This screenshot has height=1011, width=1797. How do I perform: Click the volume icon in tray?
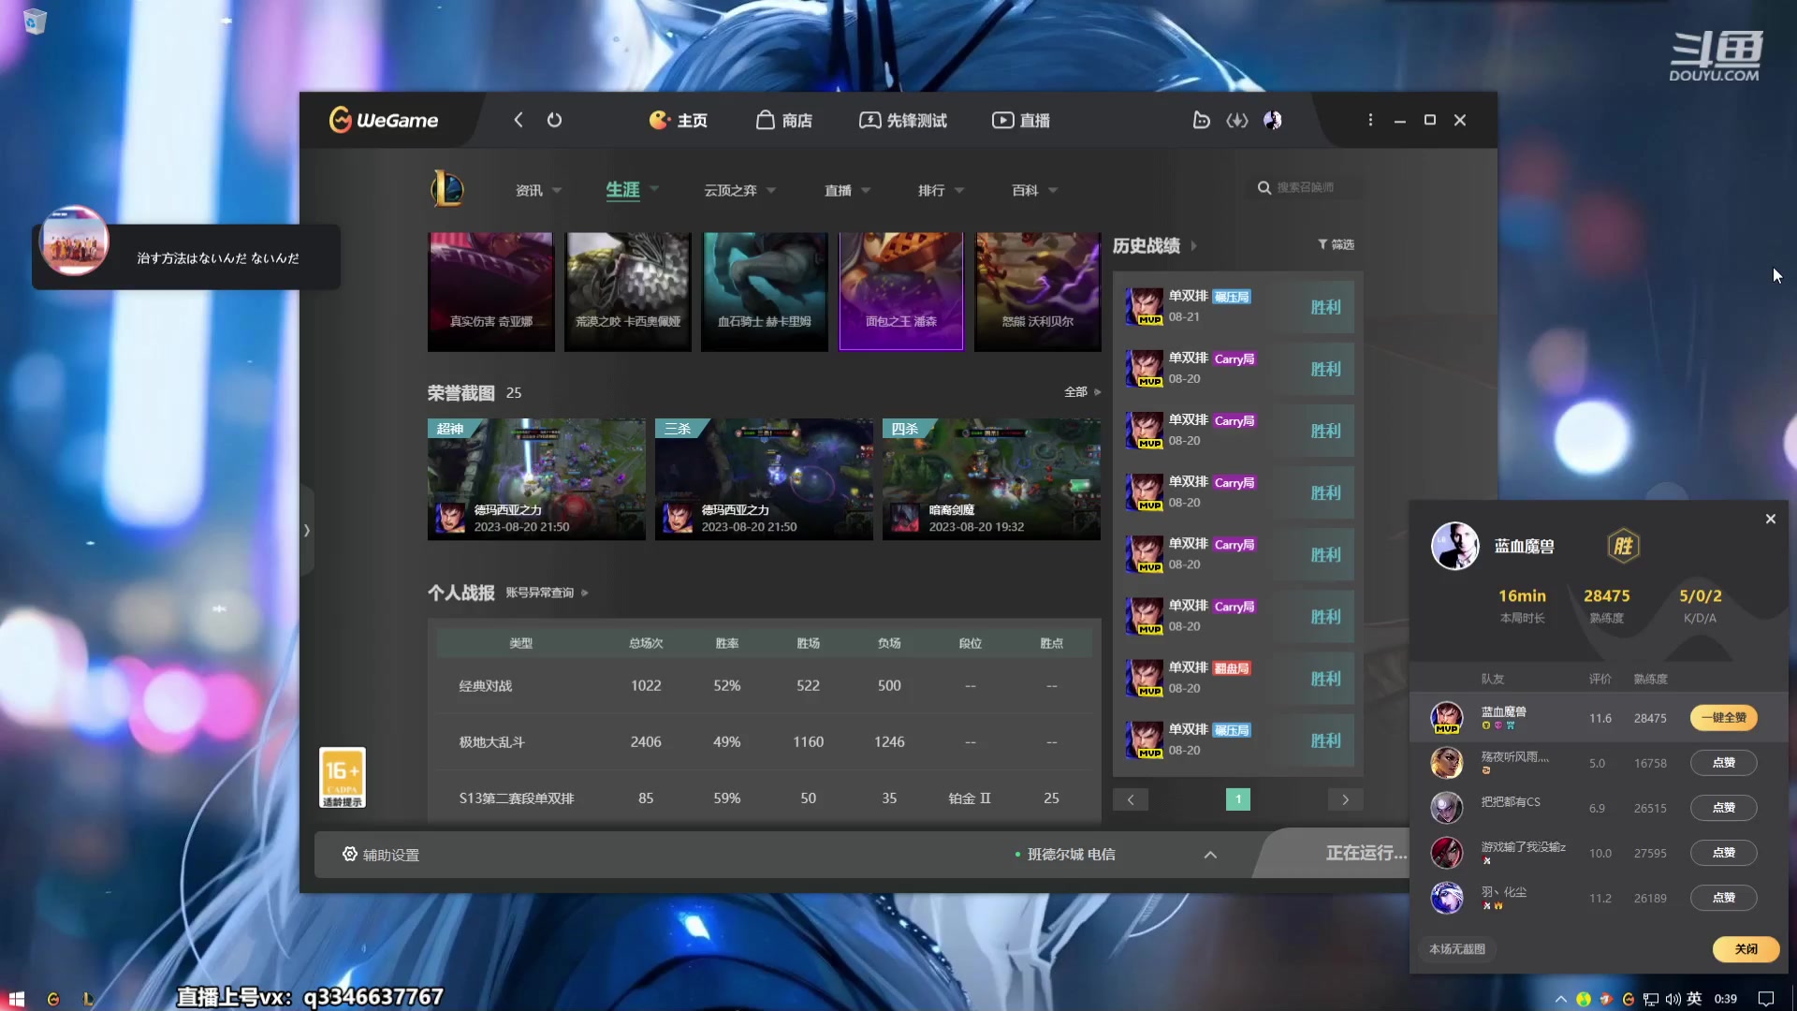pos(1673,999)
